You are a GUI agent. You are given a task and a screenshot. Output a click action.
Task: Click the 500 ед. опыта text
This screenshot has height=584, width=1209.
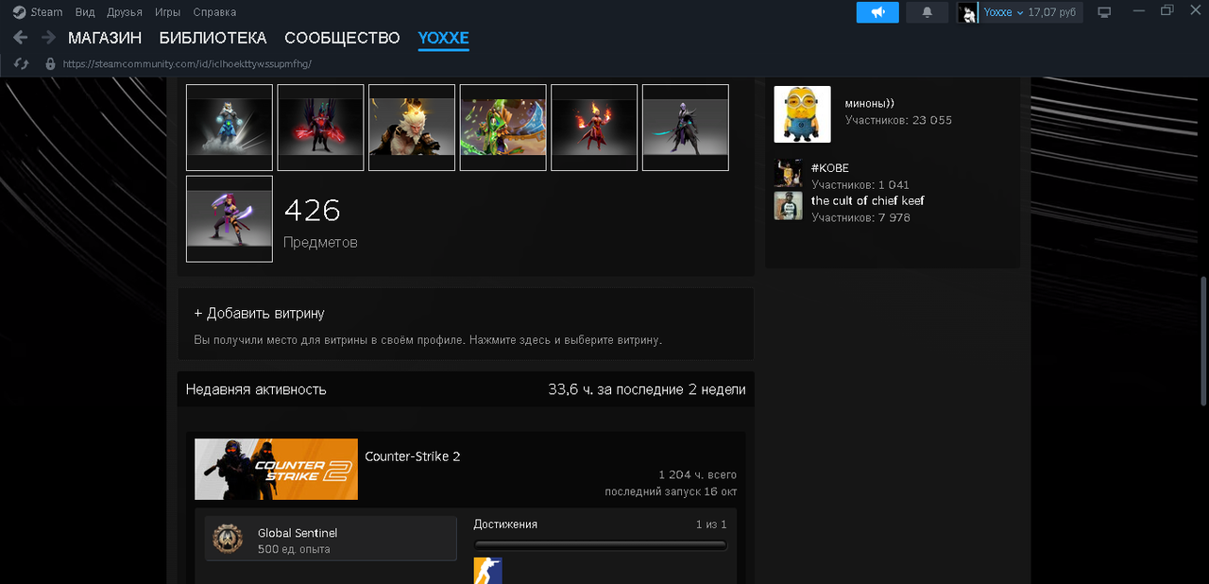pos(294,549)
